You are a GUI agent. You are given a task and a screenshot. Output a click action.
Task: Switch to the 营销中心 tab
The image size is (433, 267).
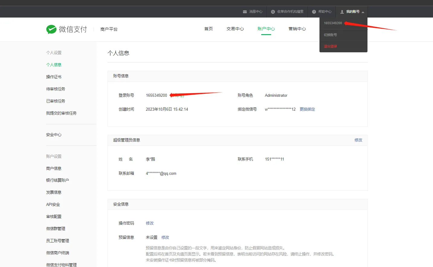(x=297, y=29)
